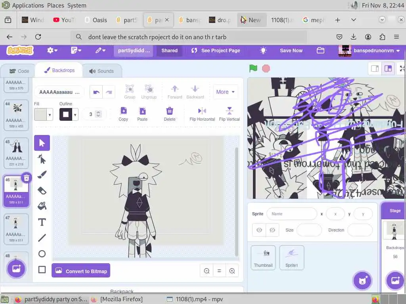Click Save Now

(x=291, y=50)
